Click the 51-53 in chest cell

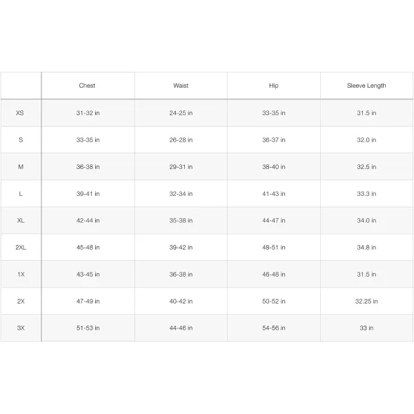point(88,328)
